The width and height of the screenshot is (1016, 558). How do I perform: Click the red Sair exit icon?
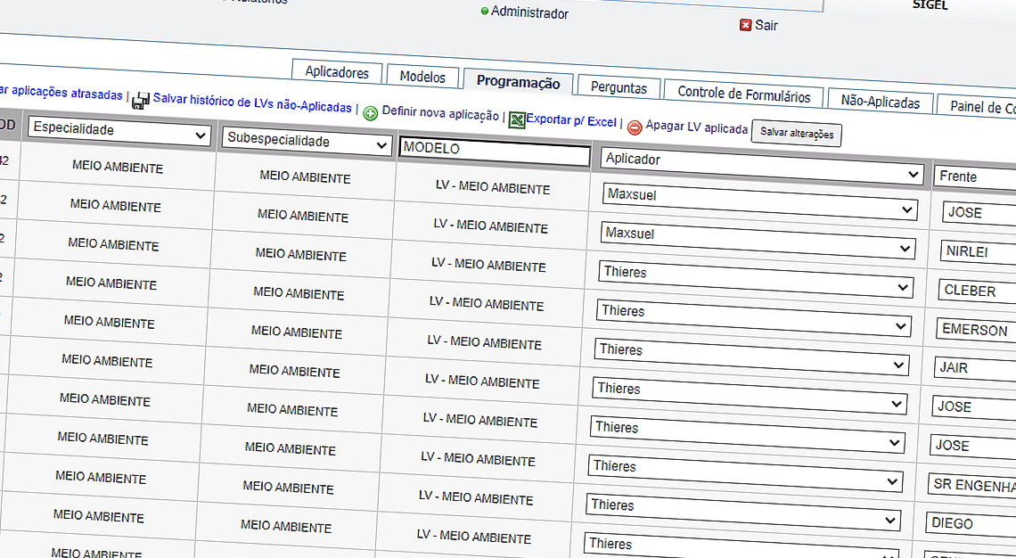(745, 25)
